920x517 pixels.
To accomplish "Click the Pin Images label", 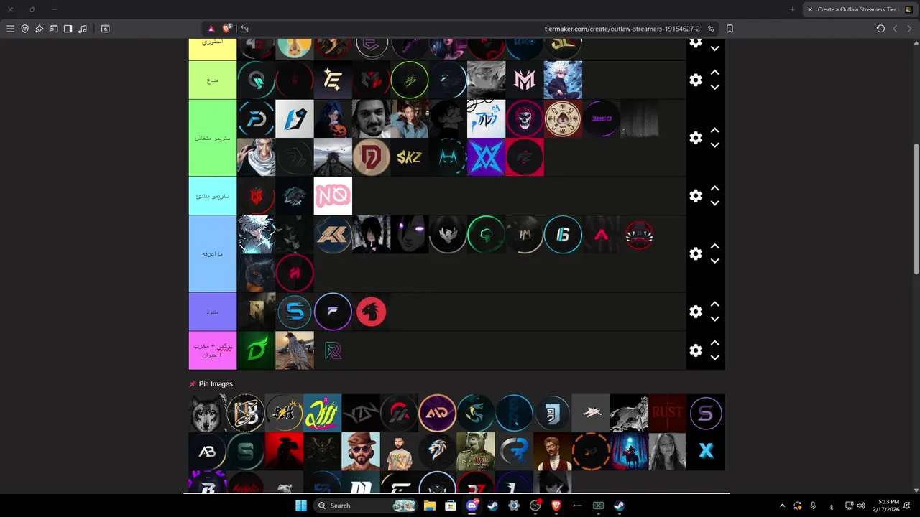I will pyautogui.click(x=216, y=384).
